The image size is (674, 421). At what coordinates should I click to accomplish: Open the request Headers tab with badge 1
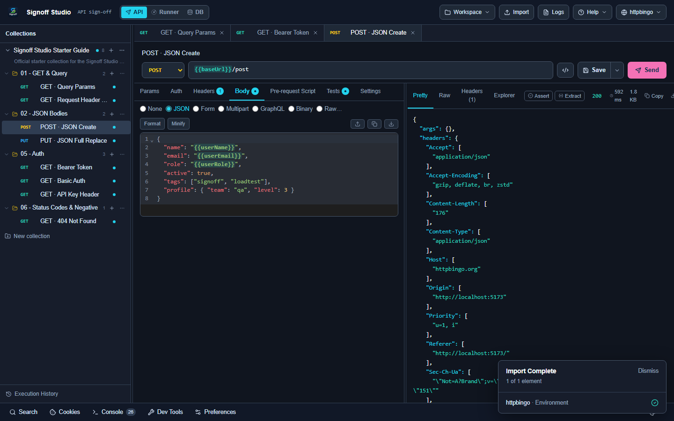coord(208,91)
